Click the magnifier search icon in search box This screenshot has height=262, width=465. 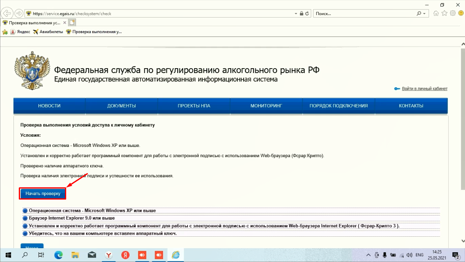click(419, 13)
